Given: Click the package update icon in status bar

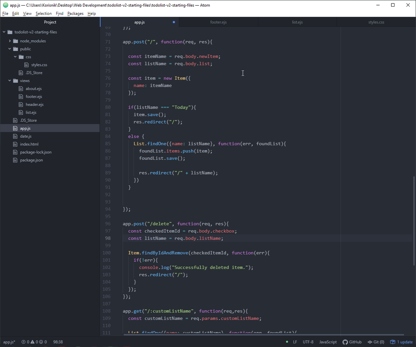Looking at the screenshot, I should [x=393, y=342].
